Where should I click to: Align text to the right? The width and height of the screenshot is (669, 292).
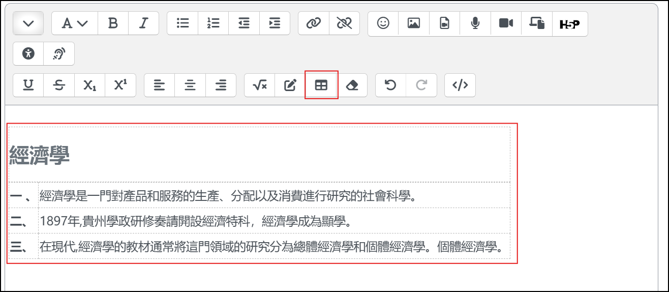pyautogui.click(x=221, y=85)
